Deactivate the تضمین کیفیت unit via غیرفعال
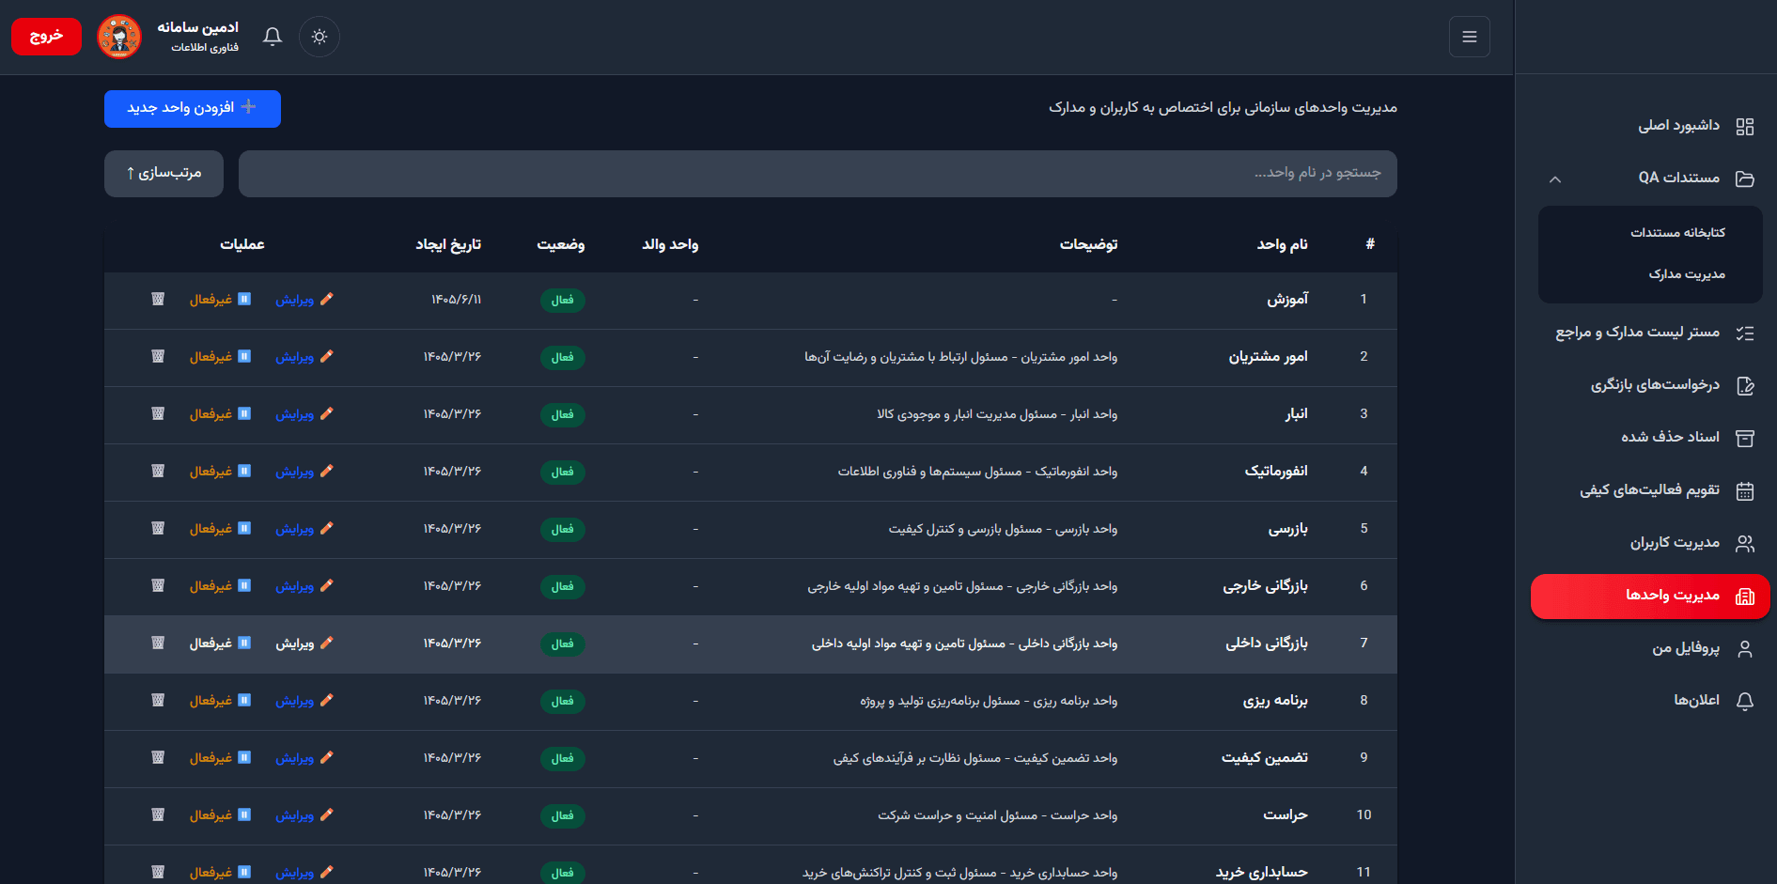1777x884 pixels. coord(220,758)
